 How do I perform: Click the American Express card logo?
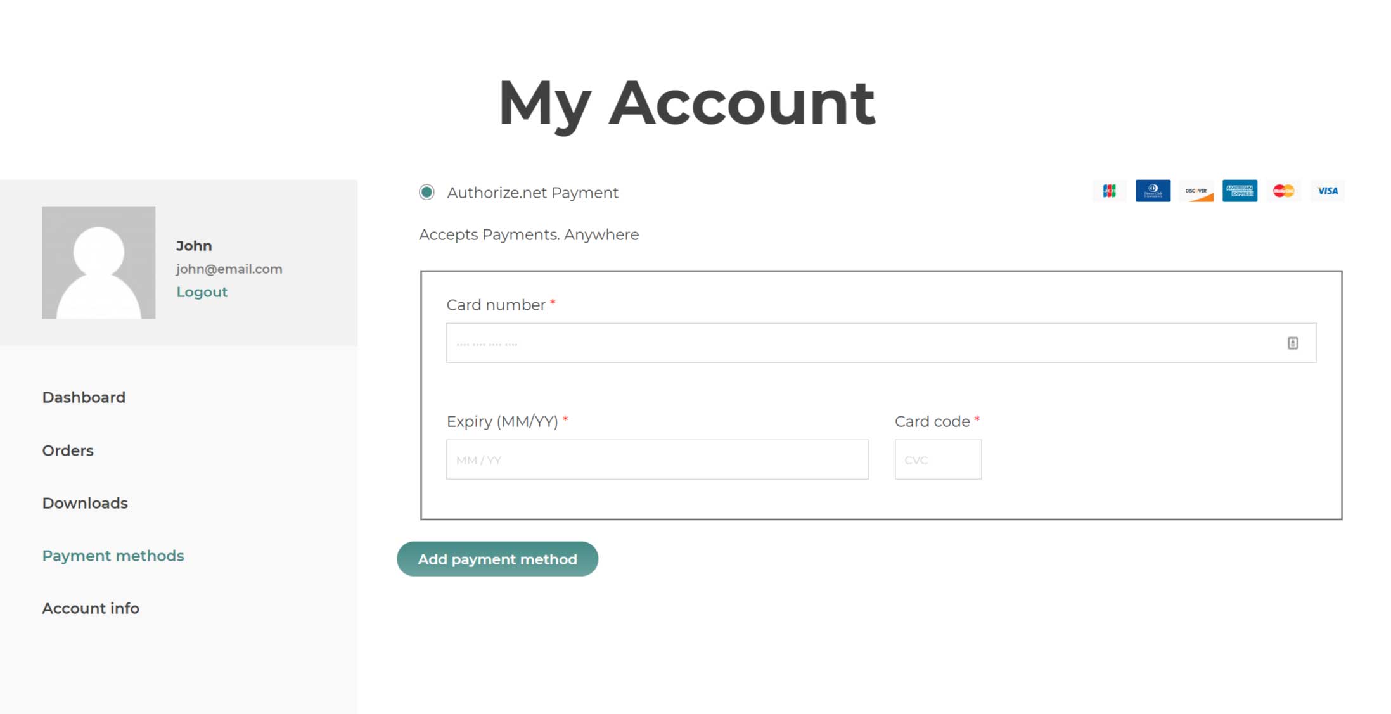pos(1240,191)
